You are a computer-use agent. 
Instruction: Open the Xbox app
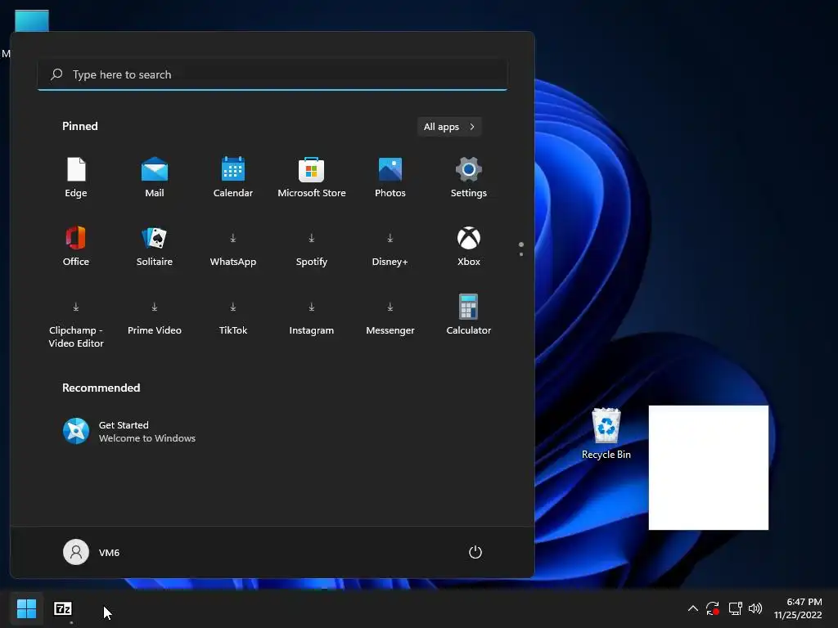click(469, 246)
